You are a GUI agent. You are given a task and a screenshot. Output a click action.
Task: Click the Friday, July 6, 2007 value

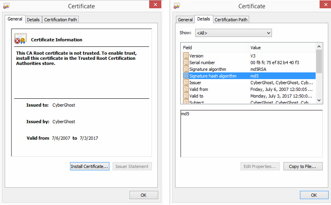coord(281,89)
